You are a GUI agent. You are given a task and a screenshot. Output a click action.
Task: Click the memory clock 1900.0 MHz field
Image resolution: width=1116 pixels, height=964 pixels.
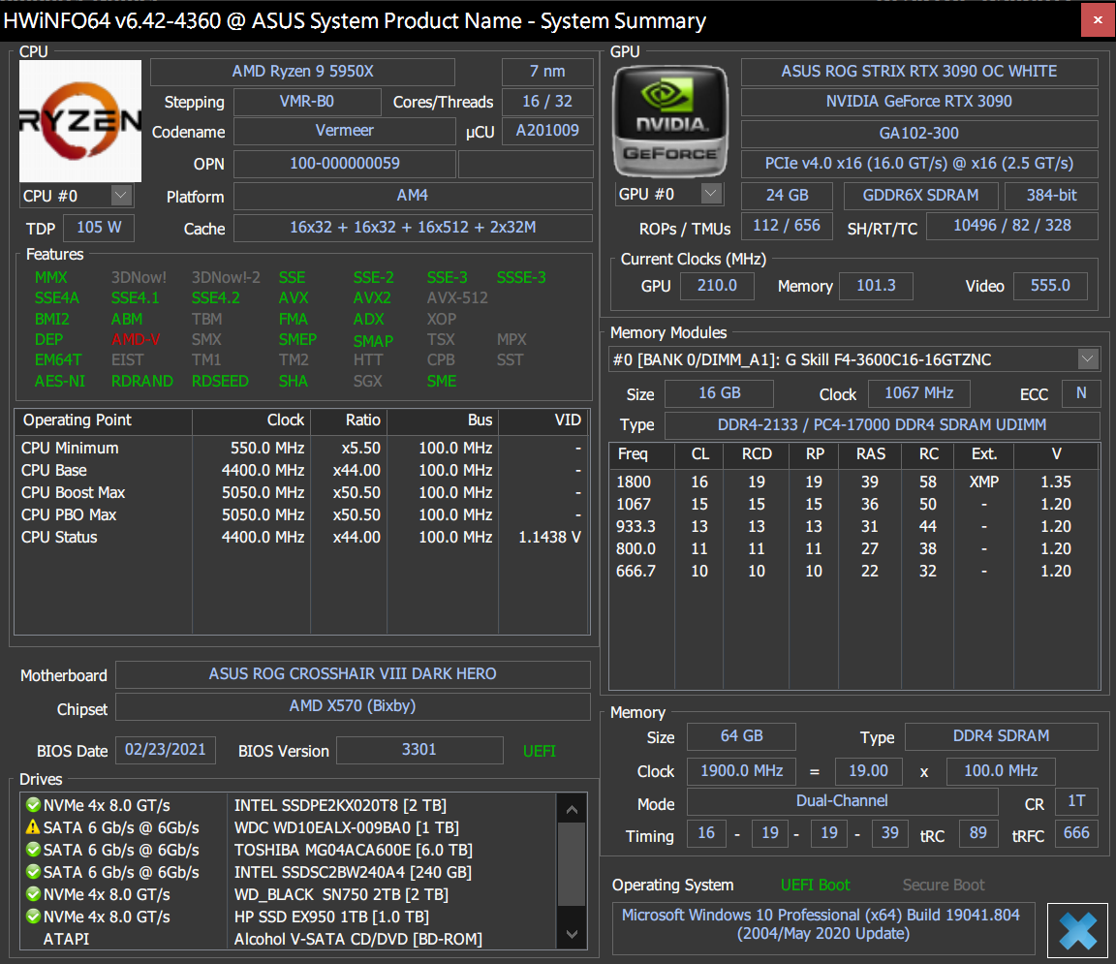(x=742, y=771)
